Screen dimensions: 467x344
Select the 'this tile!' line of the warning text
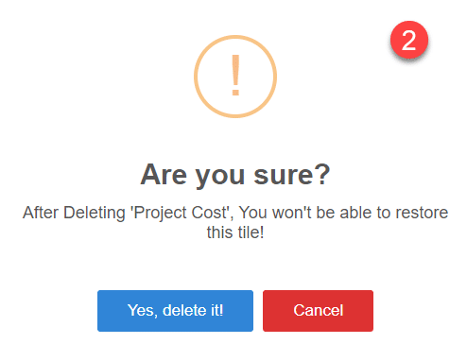235,232
